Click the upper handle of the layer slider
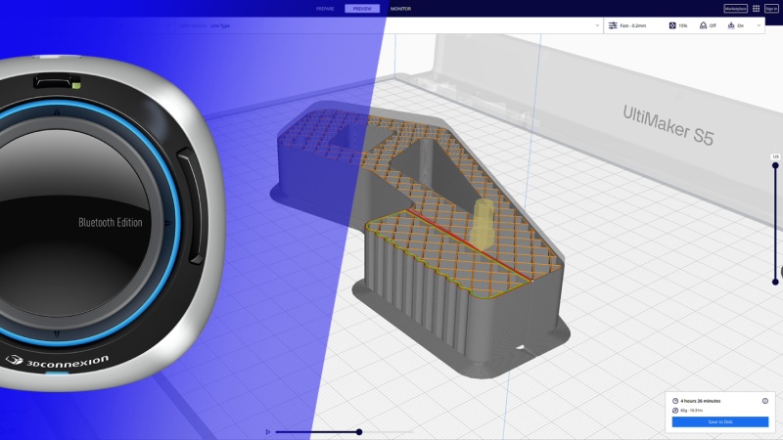The image size is (783, 440). (x=775, y=165)
